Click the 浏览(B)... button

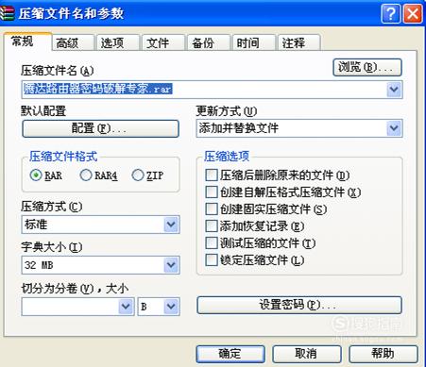[x=367, y=67]
